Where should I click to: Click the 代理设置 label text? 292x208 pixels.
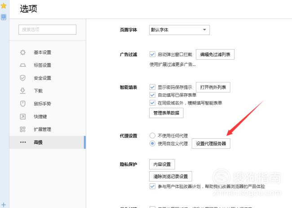tap(128, 136)
